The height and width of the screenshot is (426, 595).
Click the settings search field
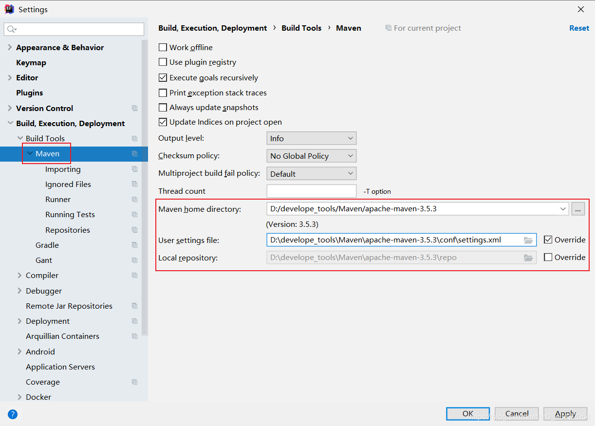point(74,29)
